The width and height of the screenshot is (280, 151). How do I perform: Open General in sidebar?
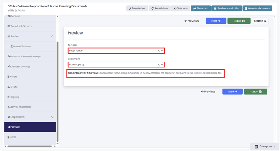[30, 16]
